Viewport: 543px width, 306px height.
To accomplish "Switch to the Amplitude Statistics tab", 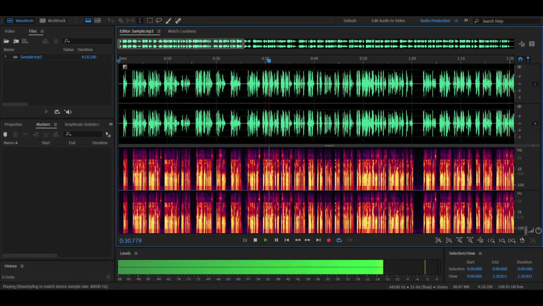I will pos(81,124).
